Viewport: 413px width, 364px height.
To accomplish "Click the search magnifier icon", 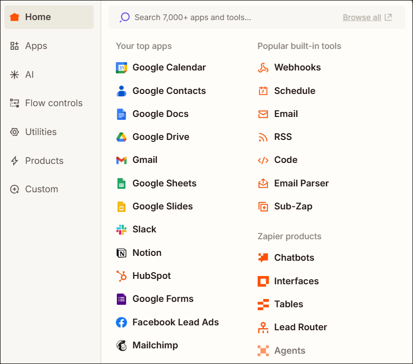I will point(125,18).
